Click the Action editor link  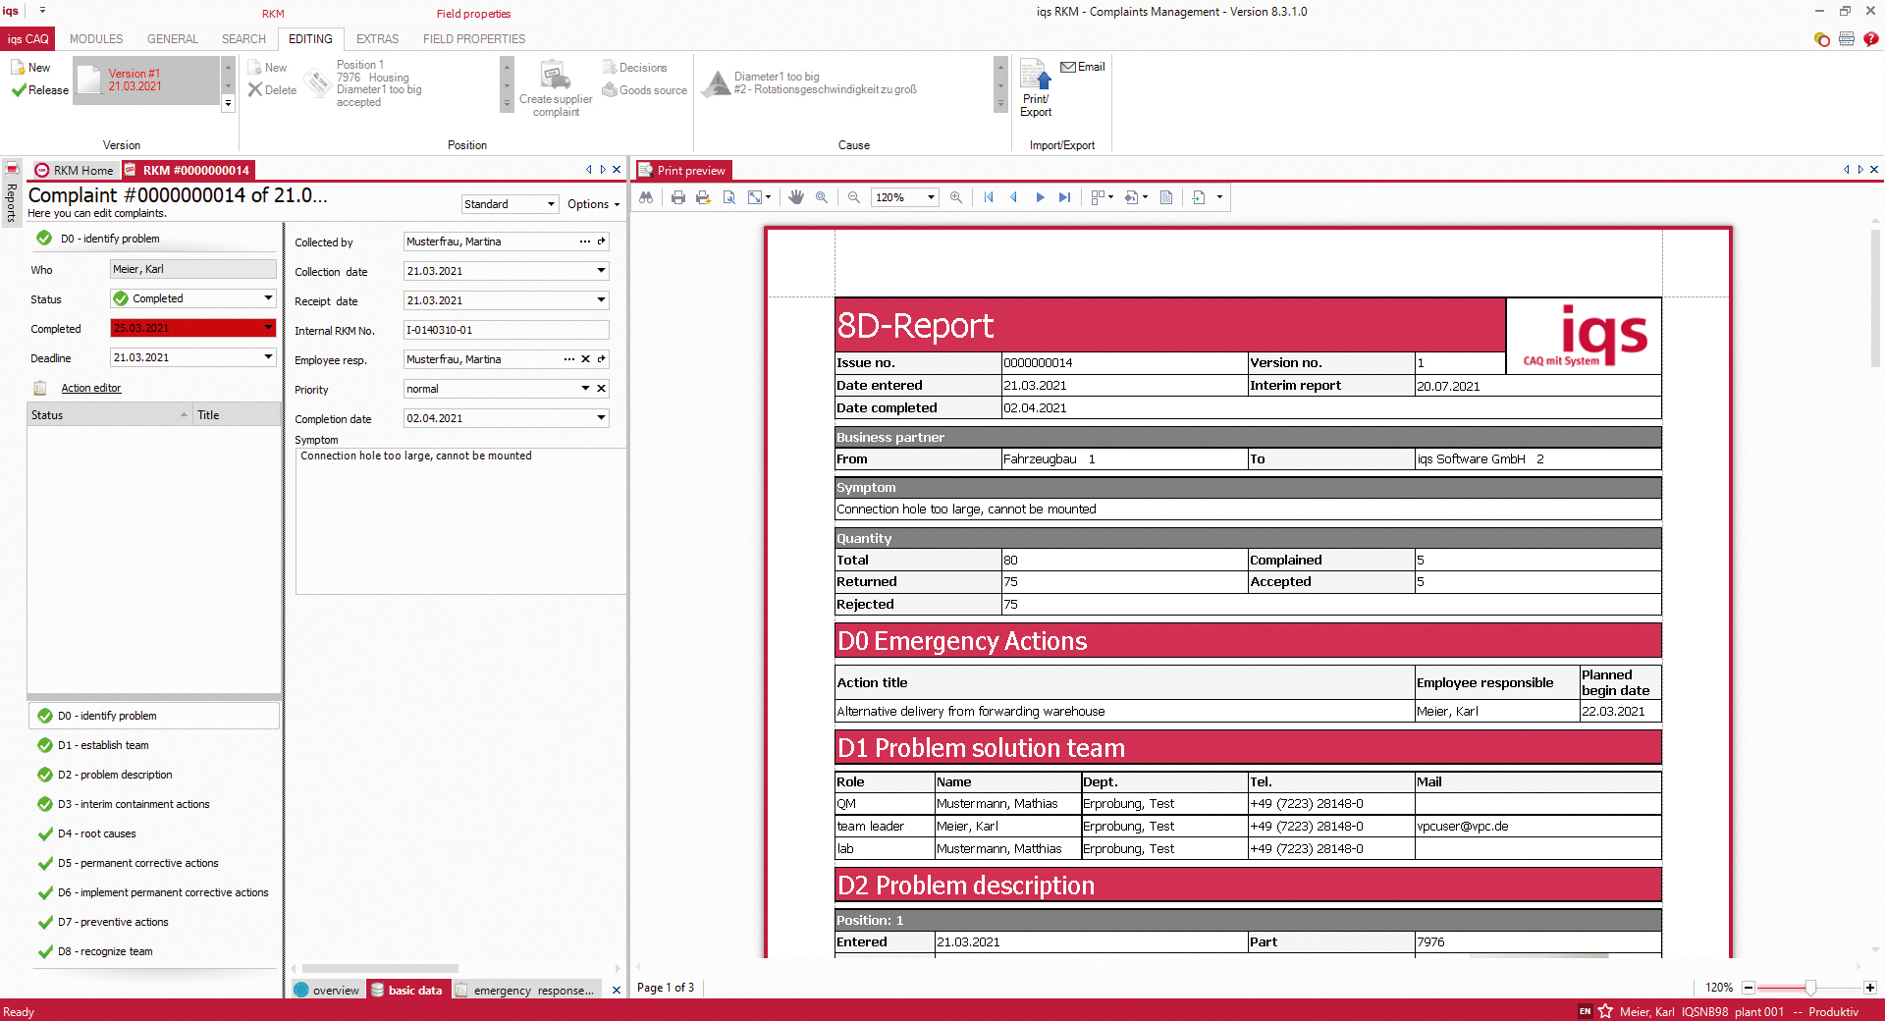tap(91, 388)
